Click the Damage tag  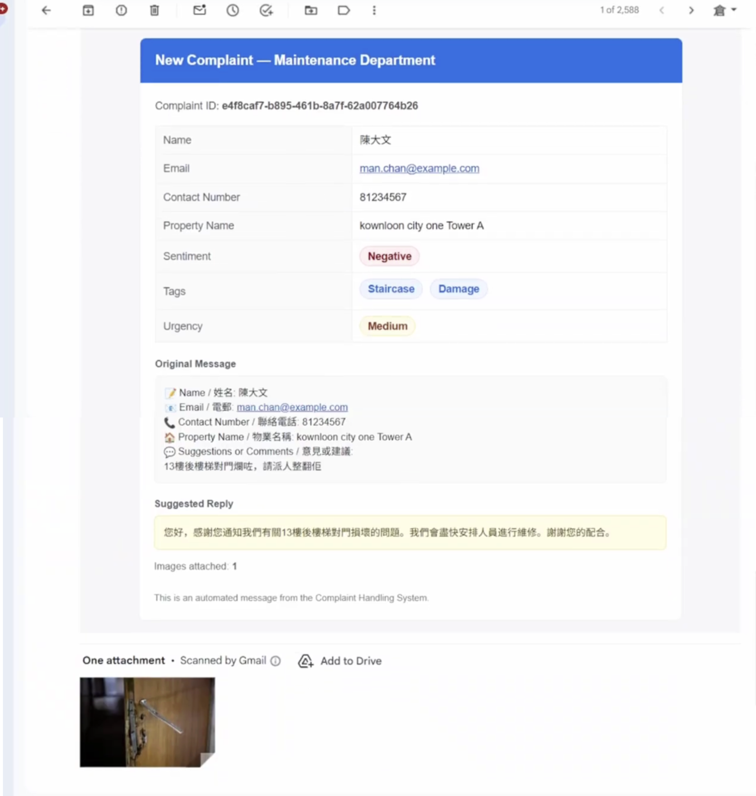click(459, 289)
